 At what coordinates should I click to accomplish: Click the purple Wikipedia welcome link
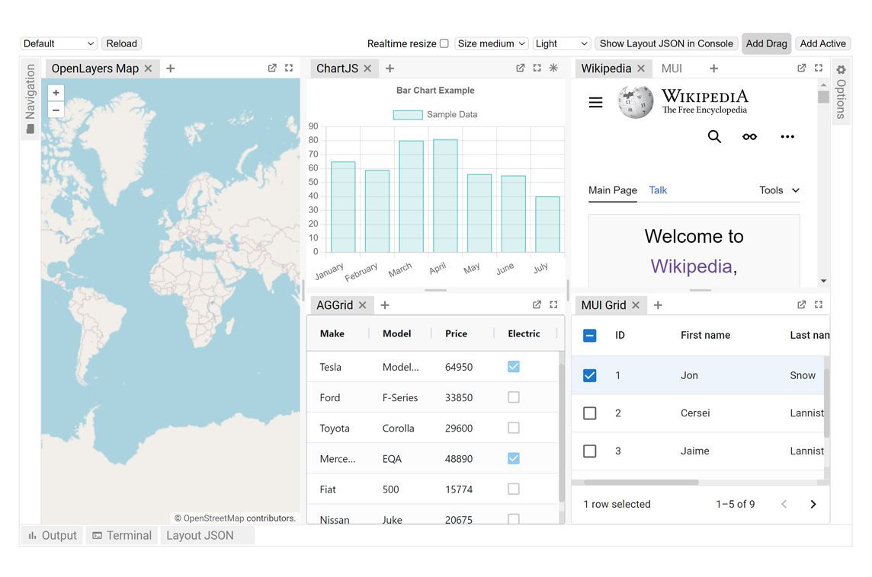pyautogui.click(x=691, y=266)
